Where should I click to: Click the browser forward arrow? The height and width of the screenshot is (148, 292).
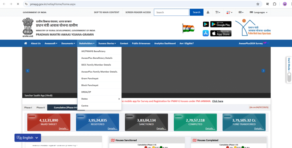[11, 4]
